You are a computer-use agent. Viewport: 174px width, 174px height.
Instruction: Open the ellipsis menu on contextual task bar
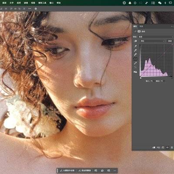pos(115,171)
